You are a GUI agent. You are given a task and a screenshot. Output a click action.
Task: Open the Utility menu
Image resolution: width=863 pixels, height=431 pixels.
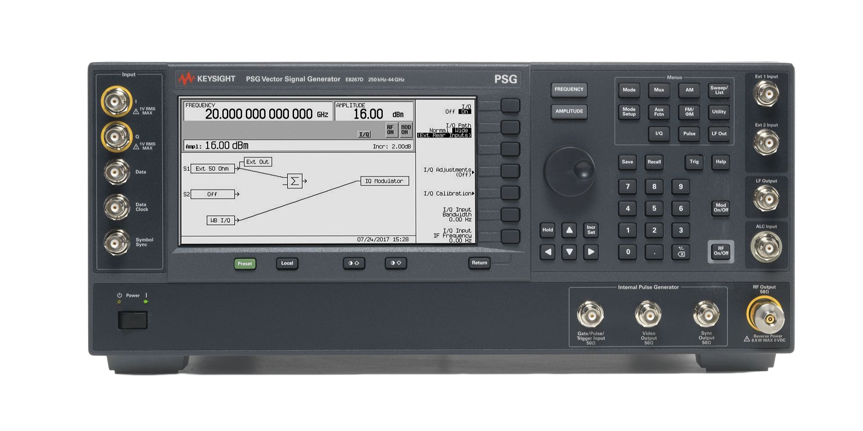(x=719, y=112)
